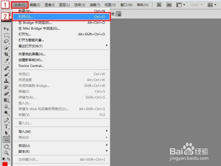This screenshot has height=166, width=221.
Task: Select the Gradient tool
Action: (6, 100)
